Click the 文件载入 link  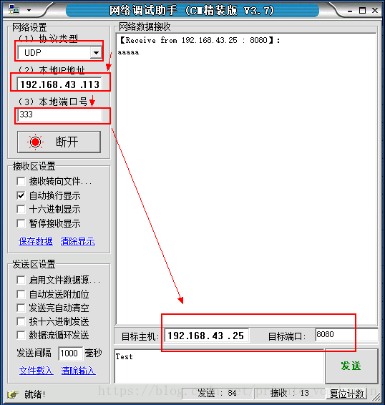36,371
